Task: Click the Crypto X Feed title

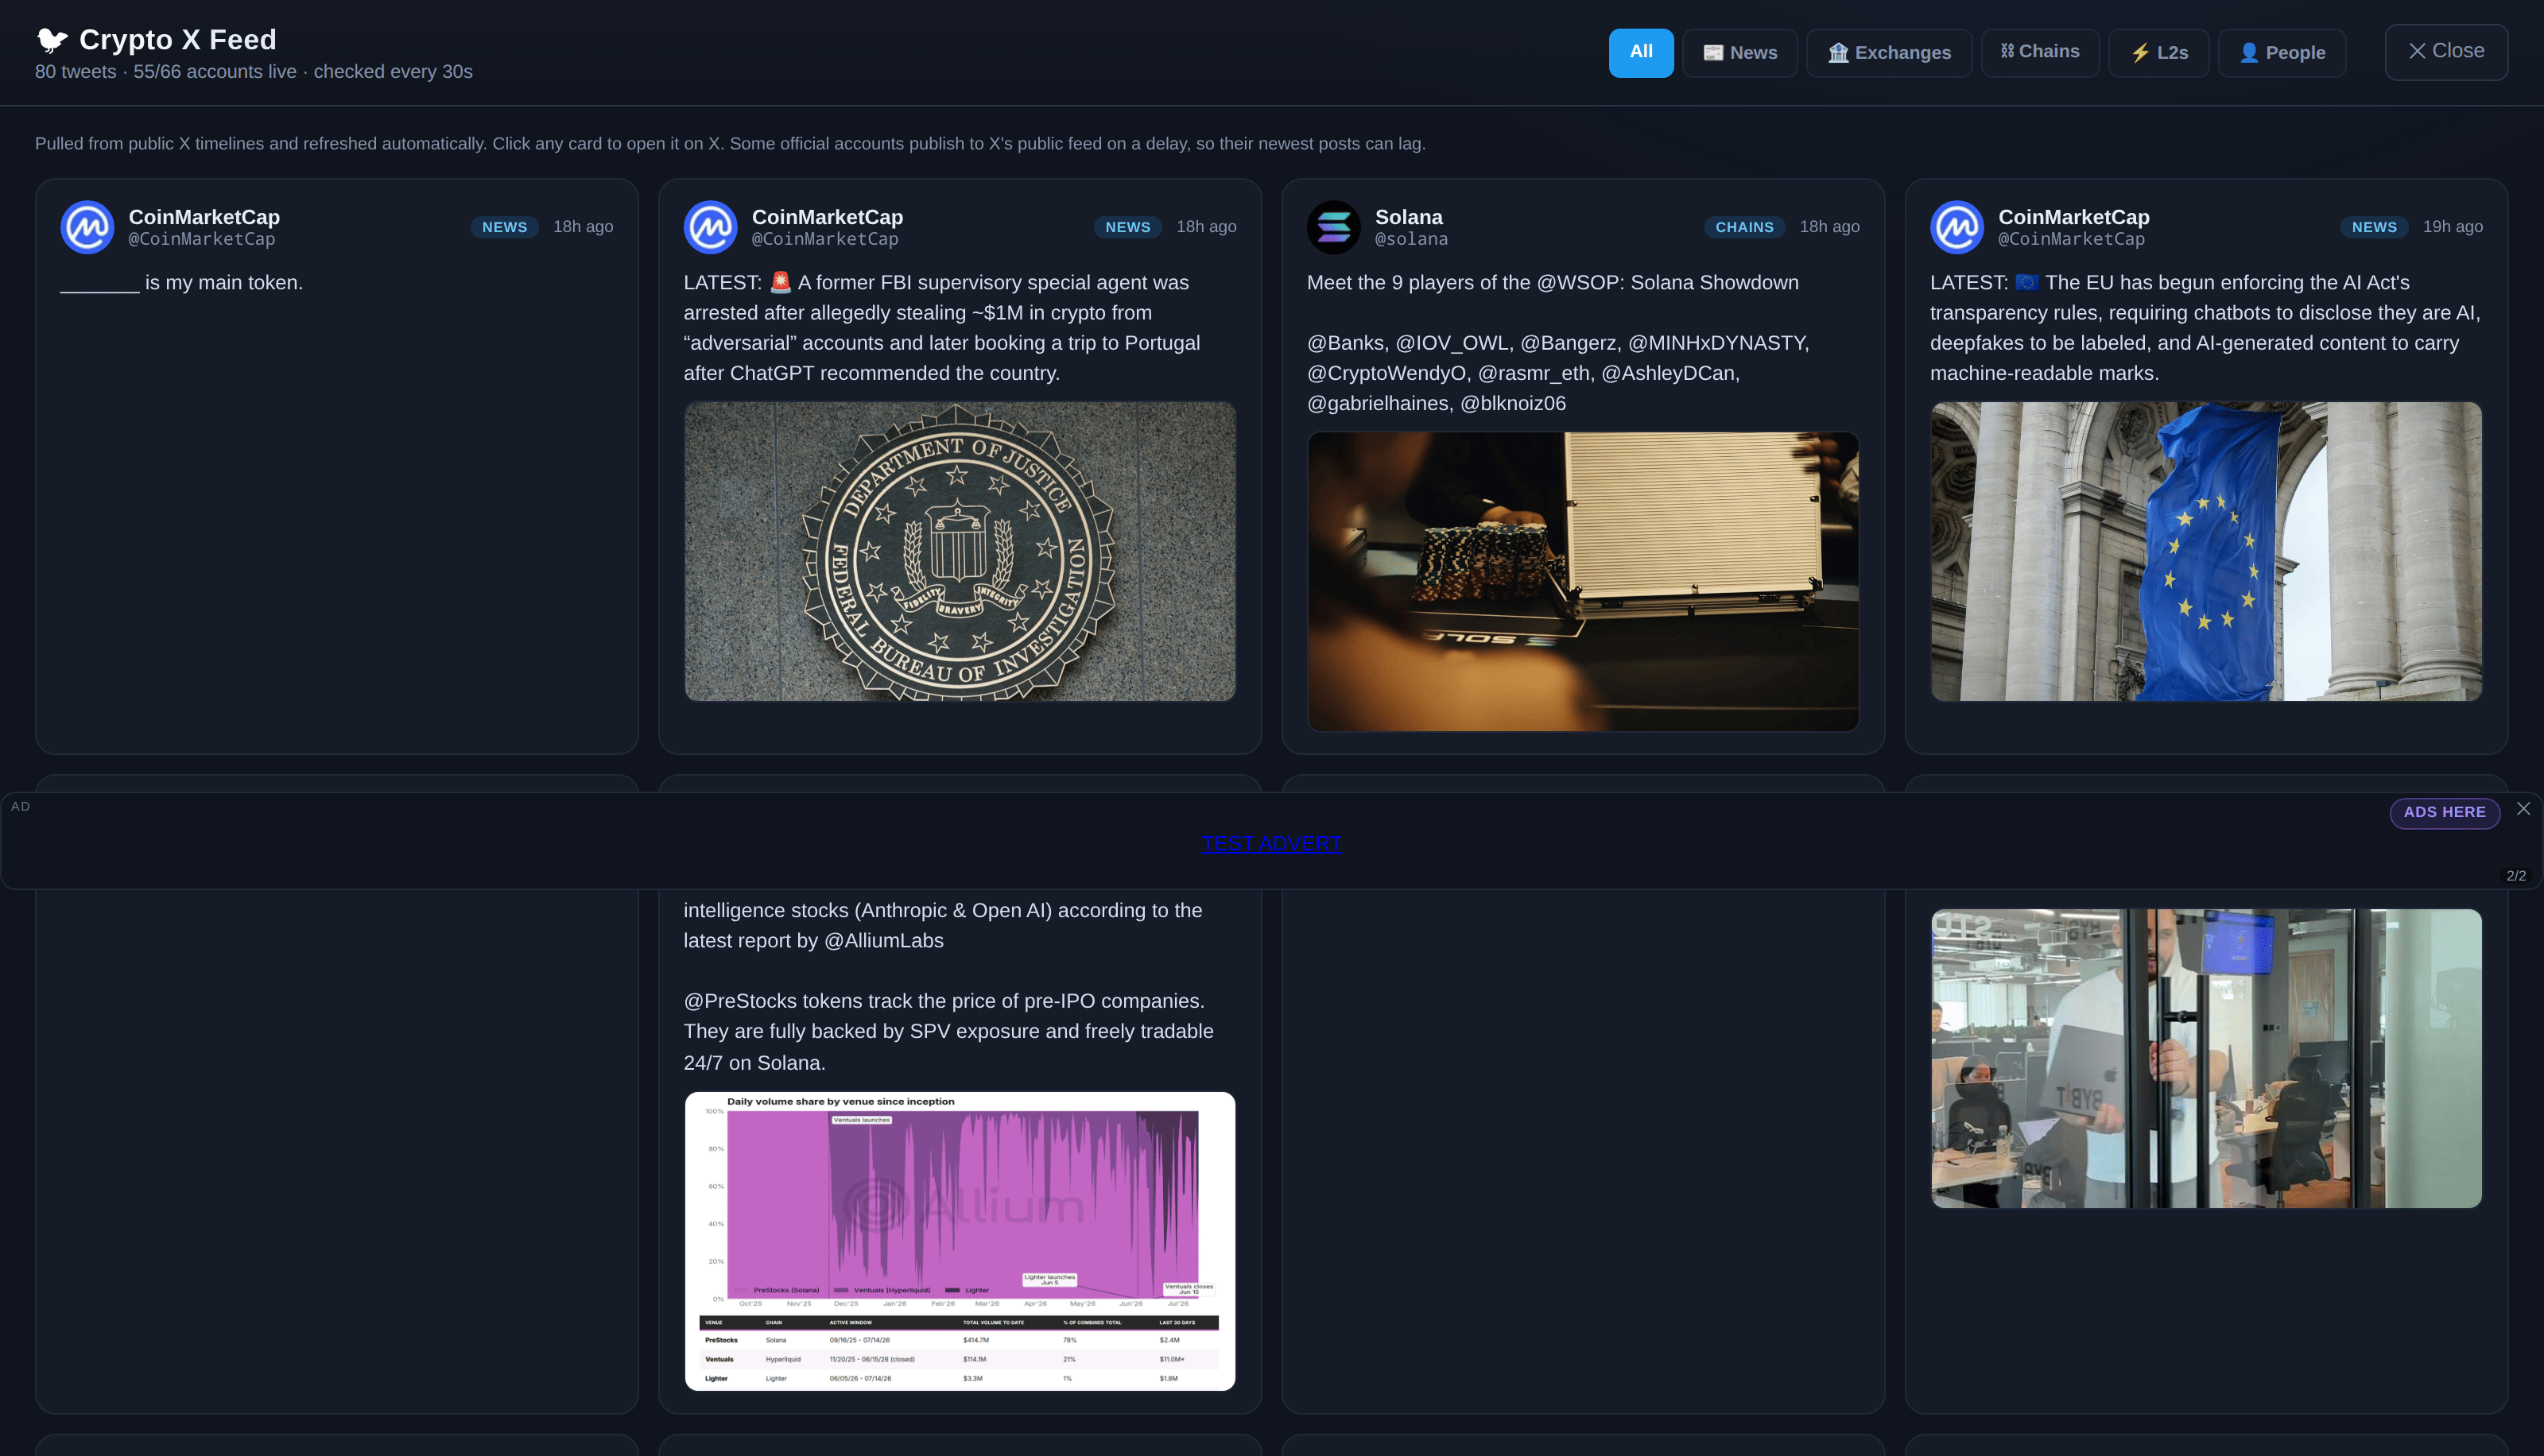Action: click(x=177, y=40)
